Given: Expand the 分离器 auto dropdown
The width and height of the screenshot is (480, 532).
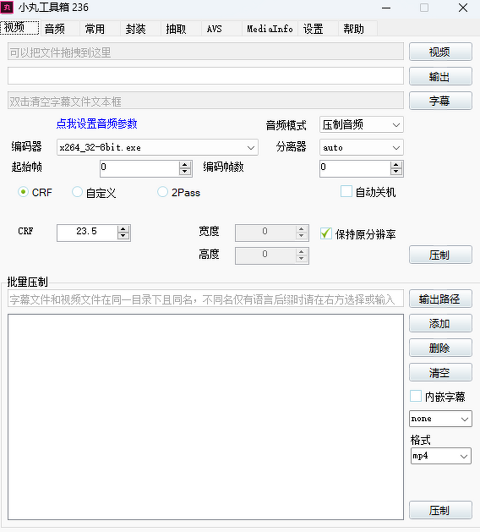Looking at the screenshot, I should (362, 147).
